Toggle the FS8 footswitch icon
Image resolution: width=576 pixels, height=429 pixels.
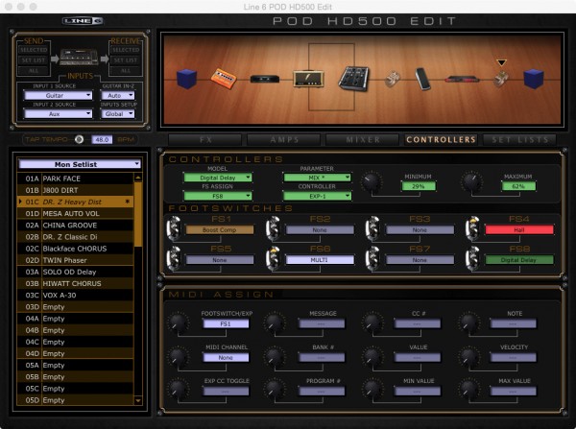pyautogui.click(x=472, y=258)
